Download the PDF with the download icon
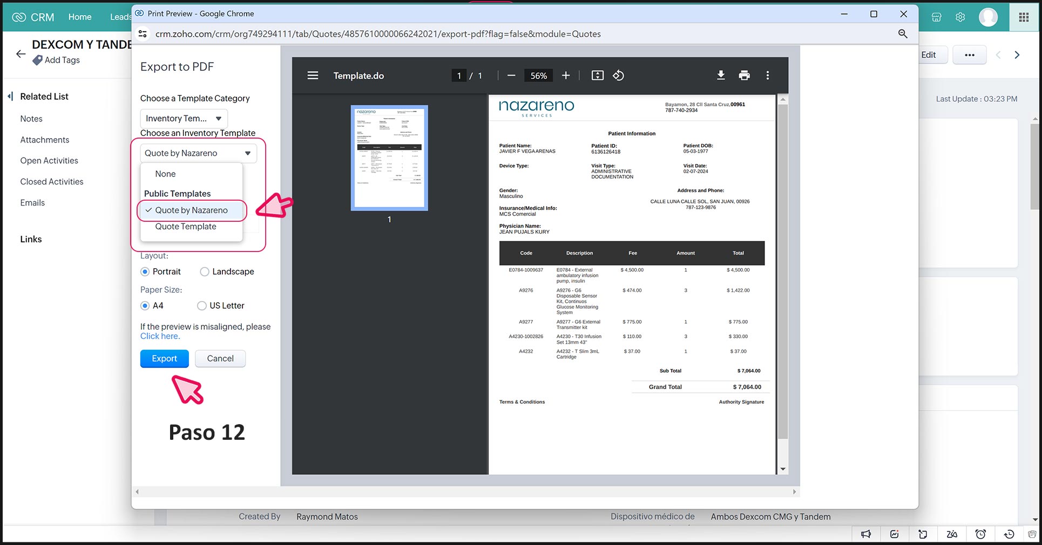This screenshot has width=1042, height=545. pyautogui.click(x=720, y=76)
